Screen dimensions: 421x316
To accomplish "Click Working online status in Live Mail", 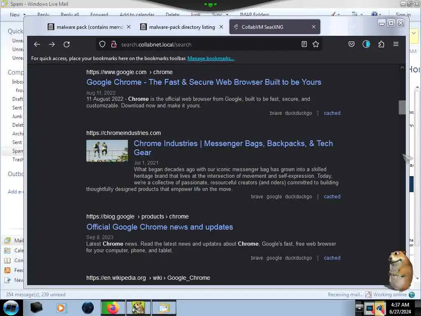I will 390,295.
